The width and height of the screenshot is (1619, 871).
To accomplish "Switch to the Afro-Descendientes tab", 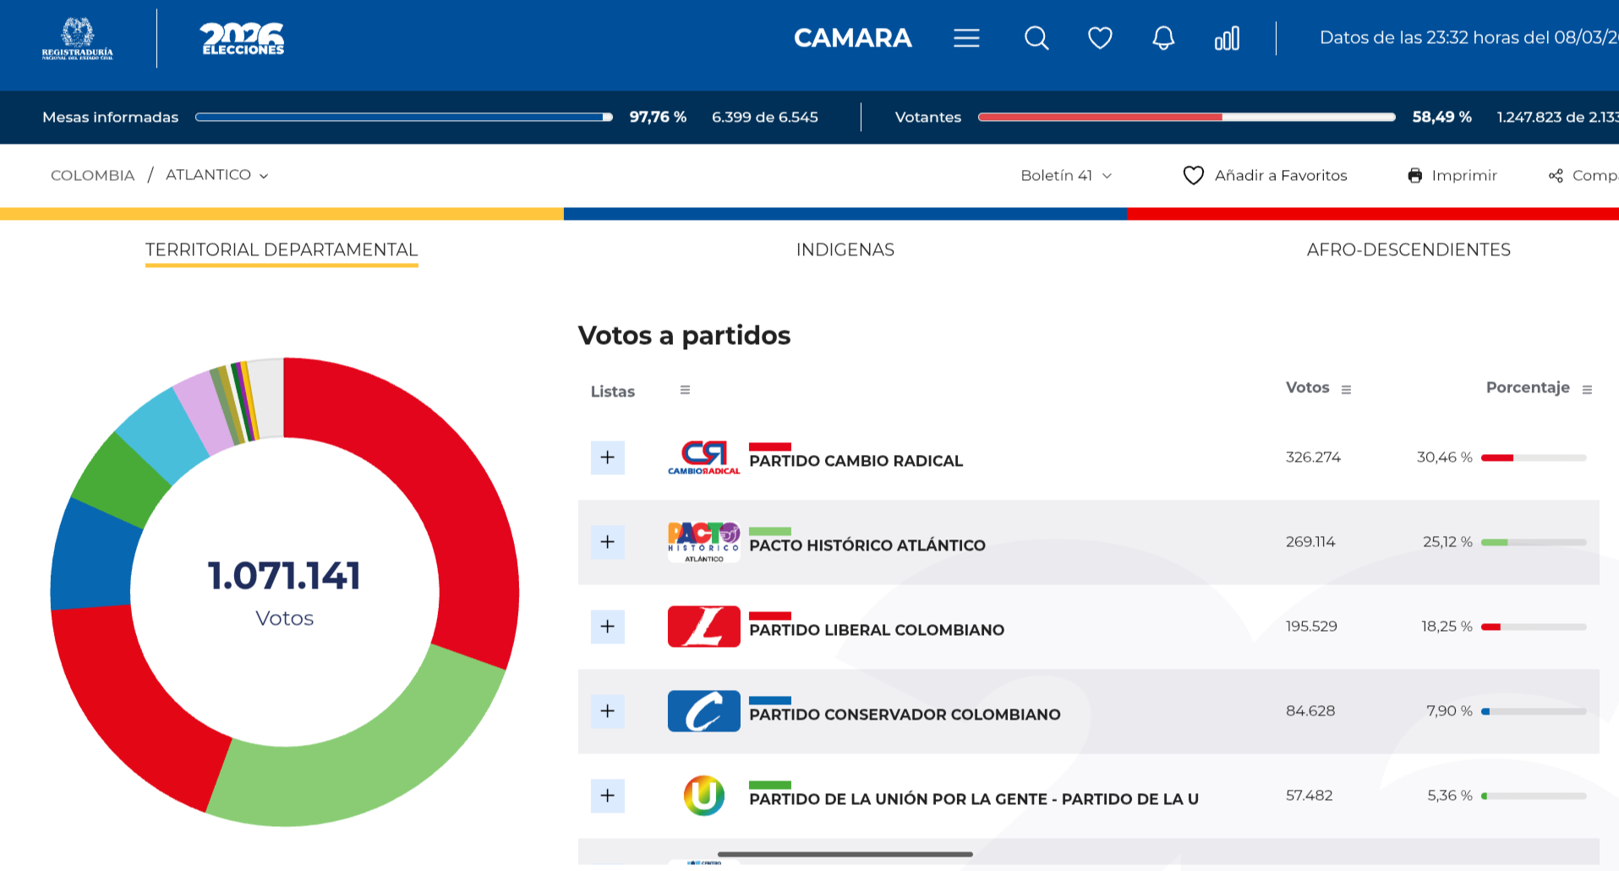I will [1408, 249].
